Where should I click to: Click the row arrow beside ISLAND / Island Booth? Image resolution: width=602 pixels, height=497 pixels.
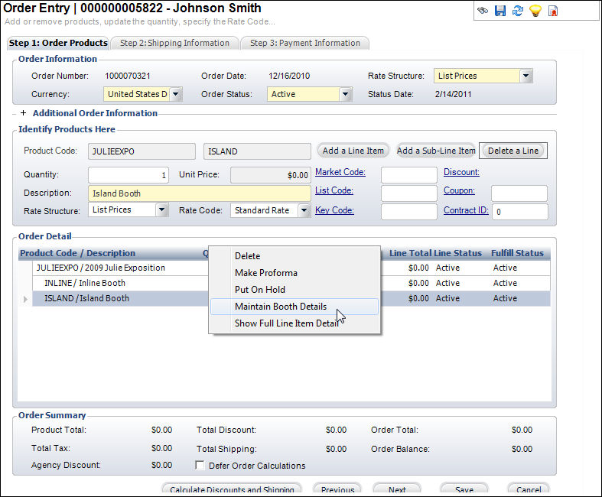click(x=26, y=299)
